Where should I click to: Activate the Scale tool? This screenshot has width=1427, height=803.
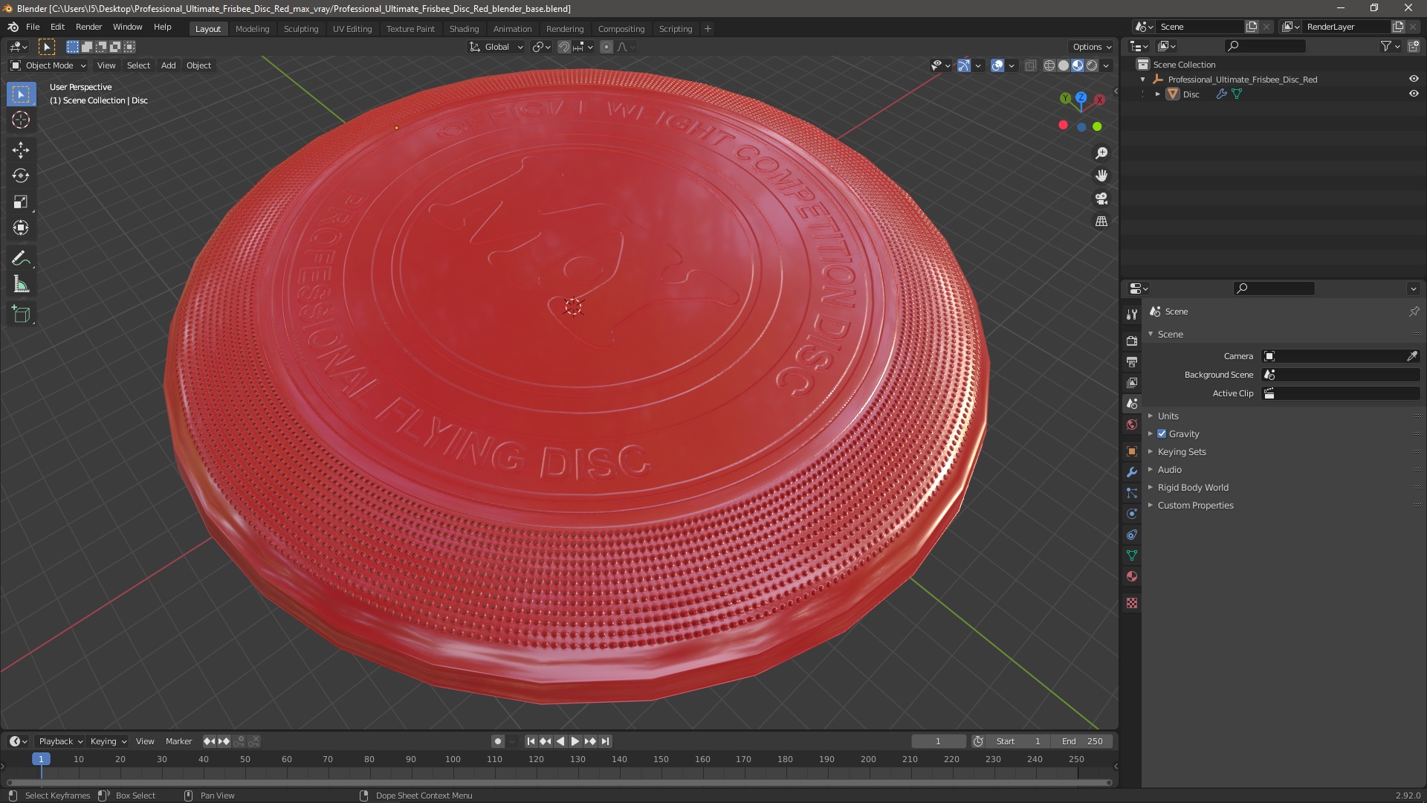[21, 201]
